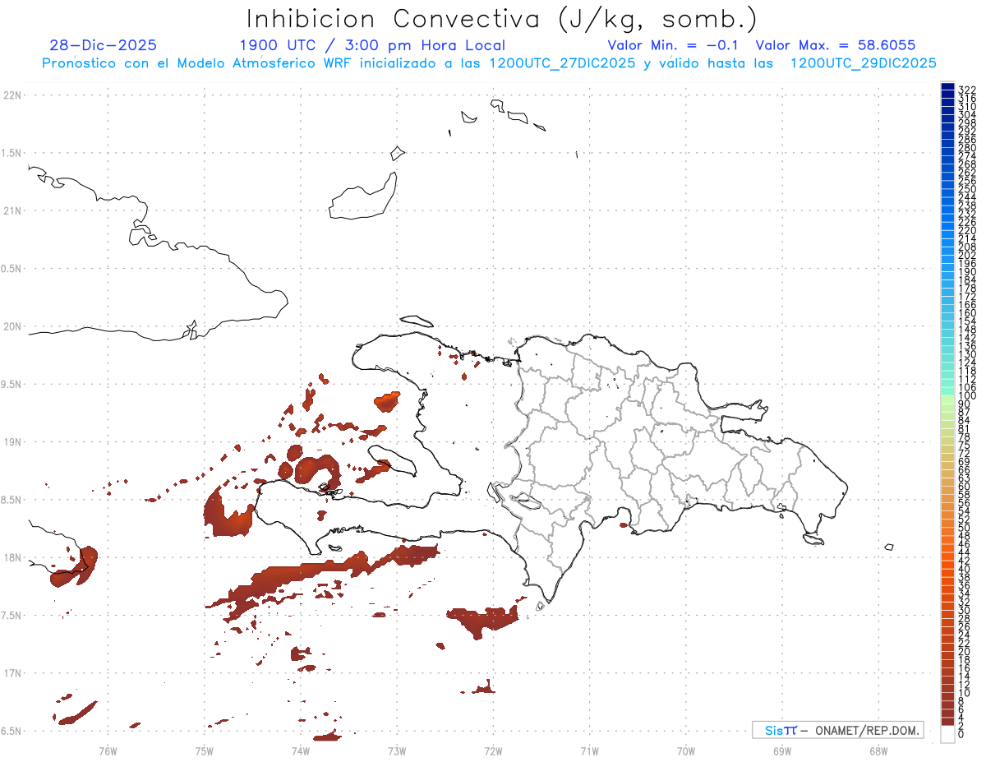Select latitude label '19N'

pyautogui.click(x=12, y=442)
